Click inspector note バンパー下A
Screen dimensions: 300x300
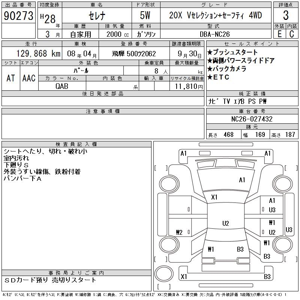pyautogui.click(x=22, y=178)
